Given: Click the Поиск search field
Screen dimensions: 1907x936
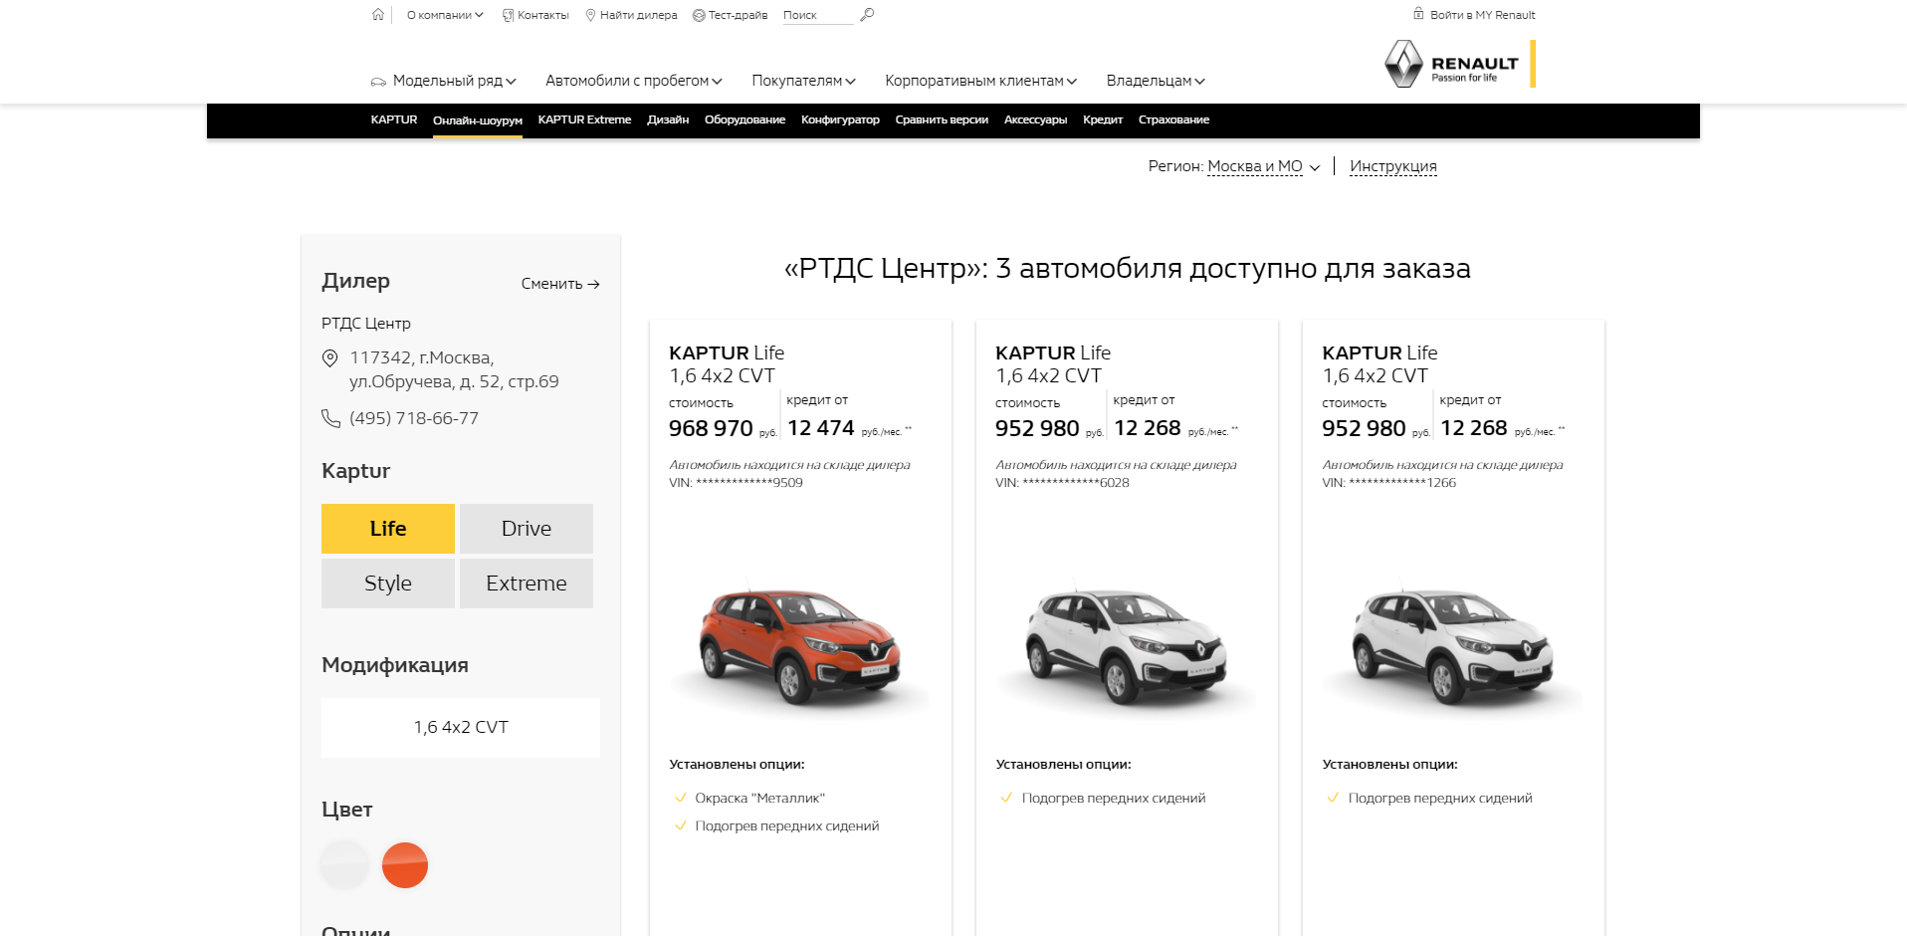Looking at the screenshot, I should pyautogui.click(x=817, y=15).
